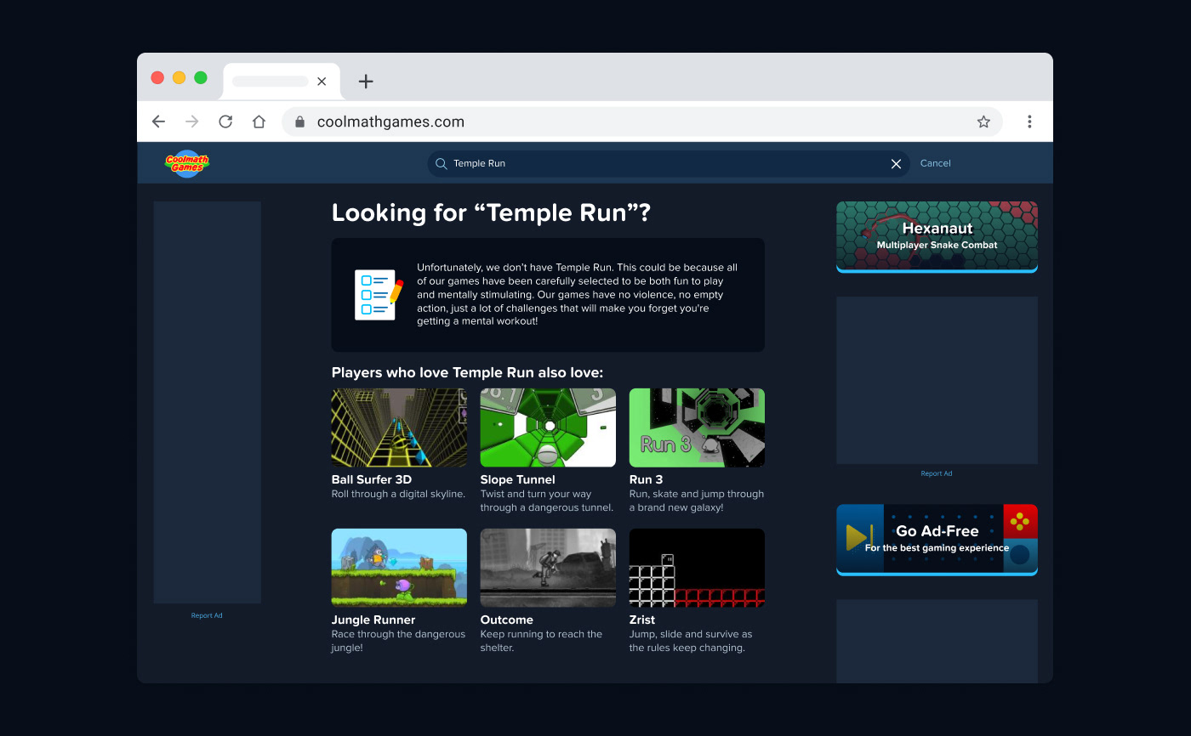Screen dimensions: 1191x736
Task: Open Zrist game thumbnail
Action: click(697, 568)
